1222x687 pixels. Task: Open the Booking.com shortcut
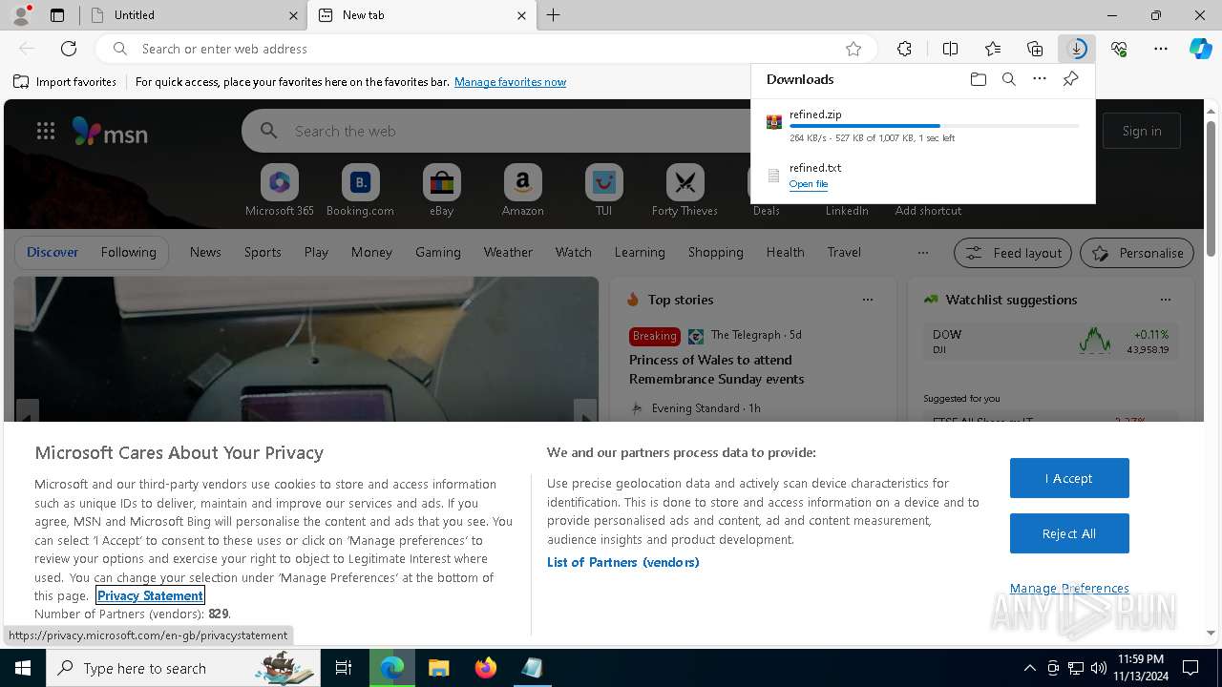(x=360, y=190)
